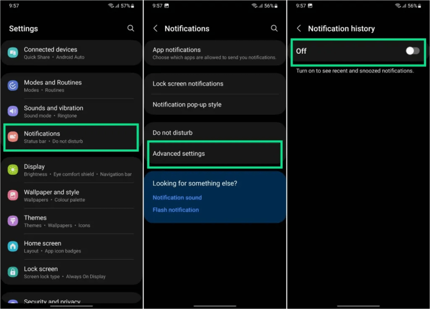Turn on the Notification history toggle
The height and width of the screenshot is (309, 430).
pyautogui.click(x=412, y=51)
